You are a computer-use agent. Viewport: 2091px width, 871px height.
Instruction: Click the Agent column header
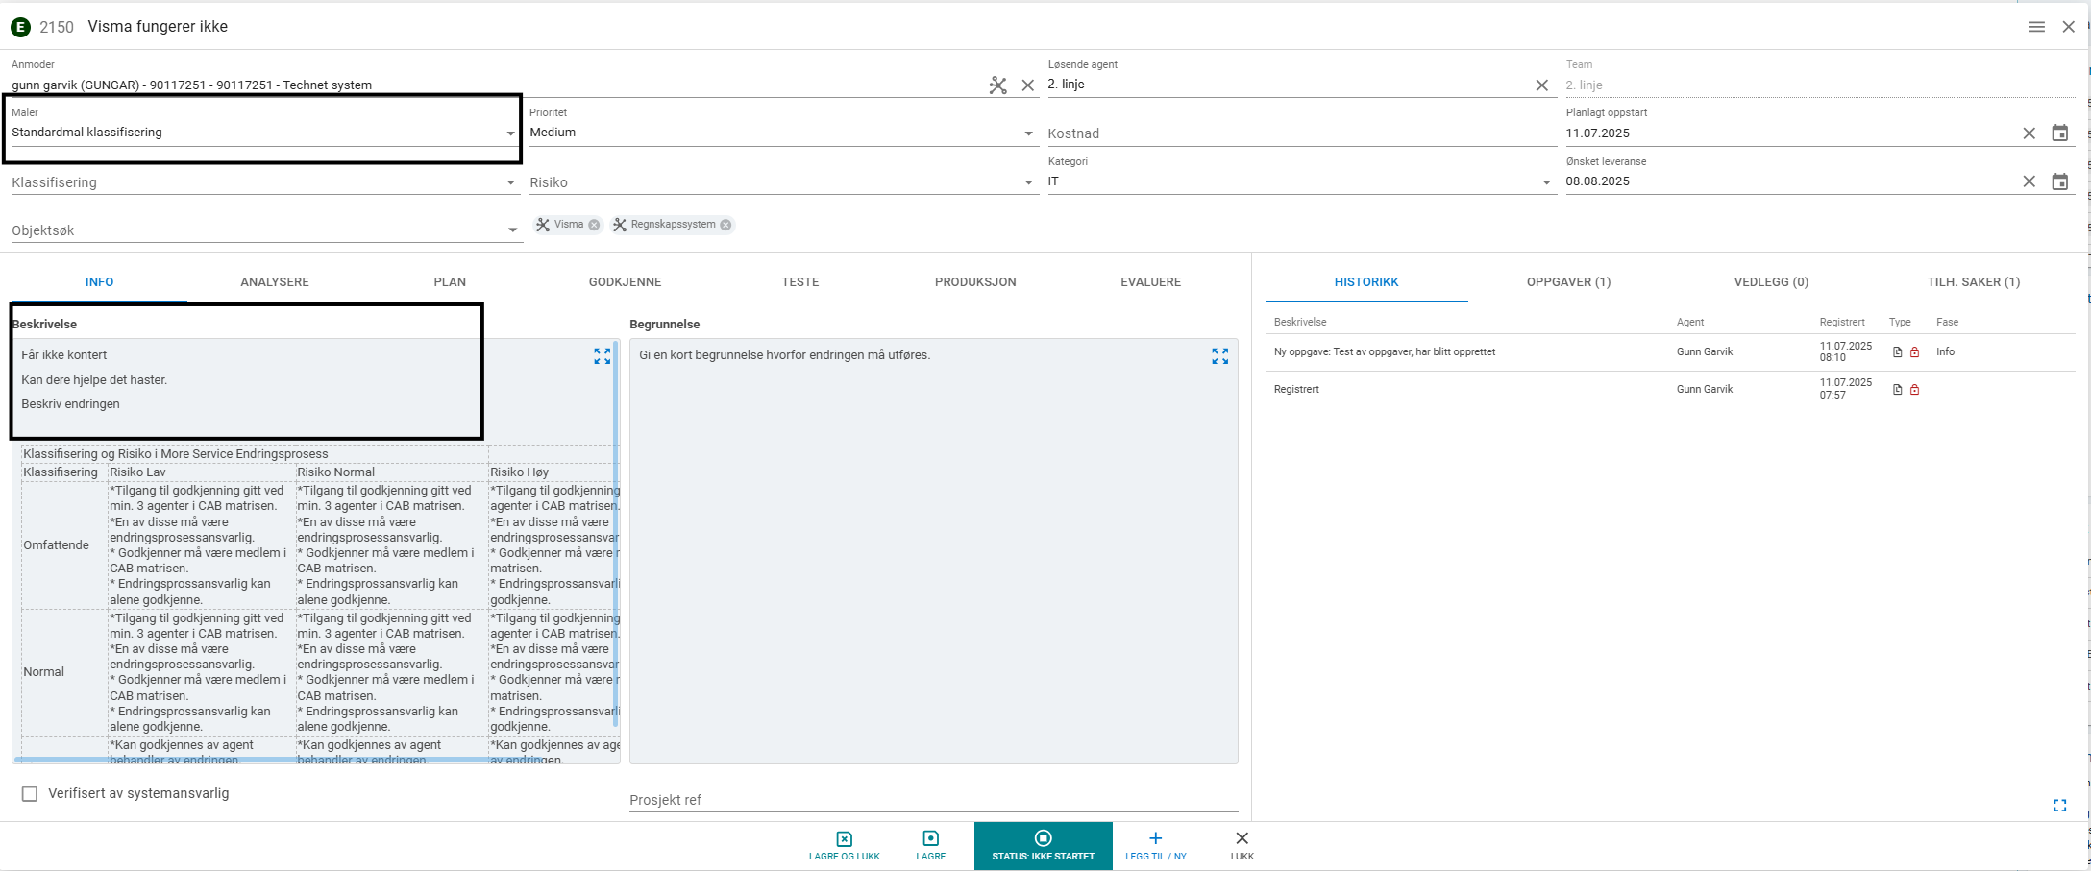[1690, 323]
